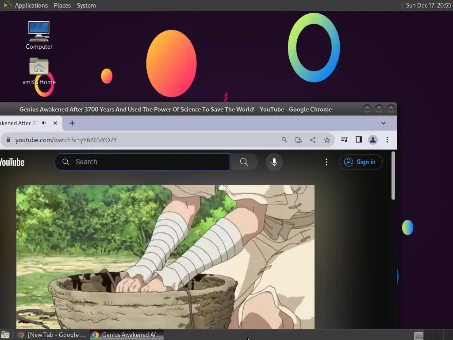Click the zoom magnifier icon in address bar
This screenshot has height=340, width=453.
284,140
